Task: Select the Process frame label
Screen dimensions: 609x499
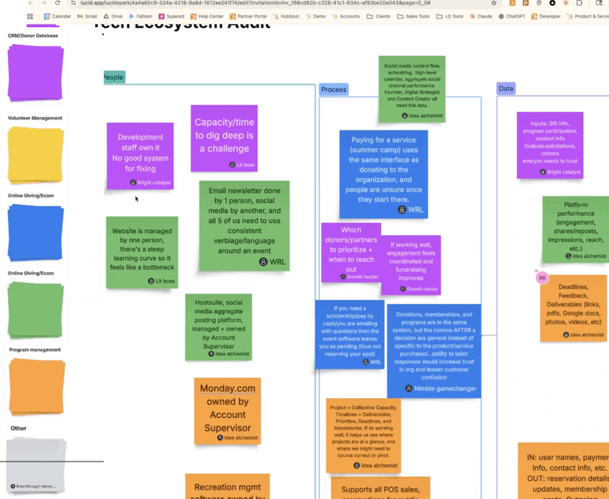Action: [x=333, y=89]
